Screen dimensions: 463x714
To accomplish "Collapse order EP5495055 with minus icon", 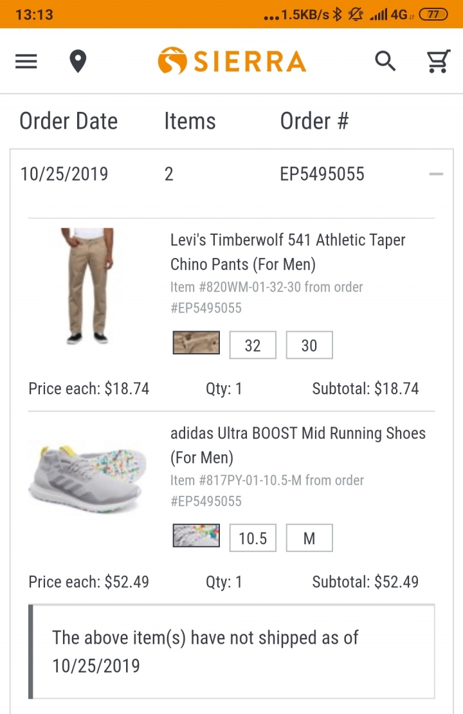I will tap(436, 174).
